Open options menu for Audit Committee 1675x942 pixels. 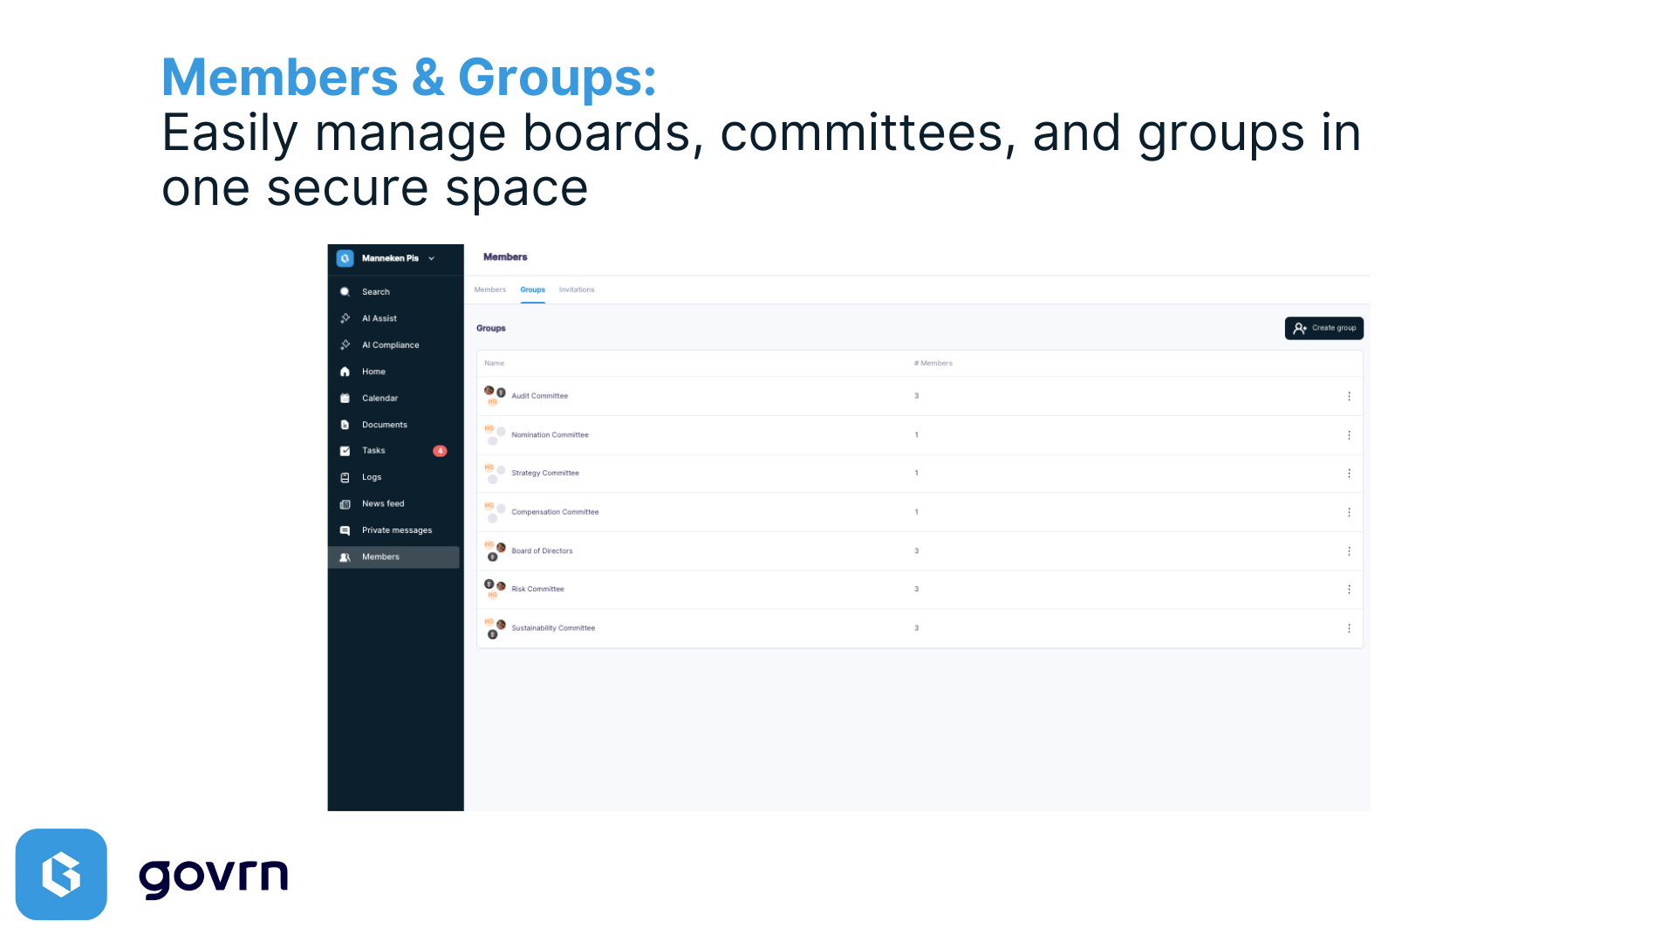[x=1349, y=396]
